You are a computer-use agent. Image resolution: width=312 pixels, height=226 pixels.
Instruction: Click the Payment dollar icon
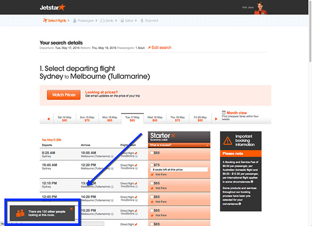(142, 21)
